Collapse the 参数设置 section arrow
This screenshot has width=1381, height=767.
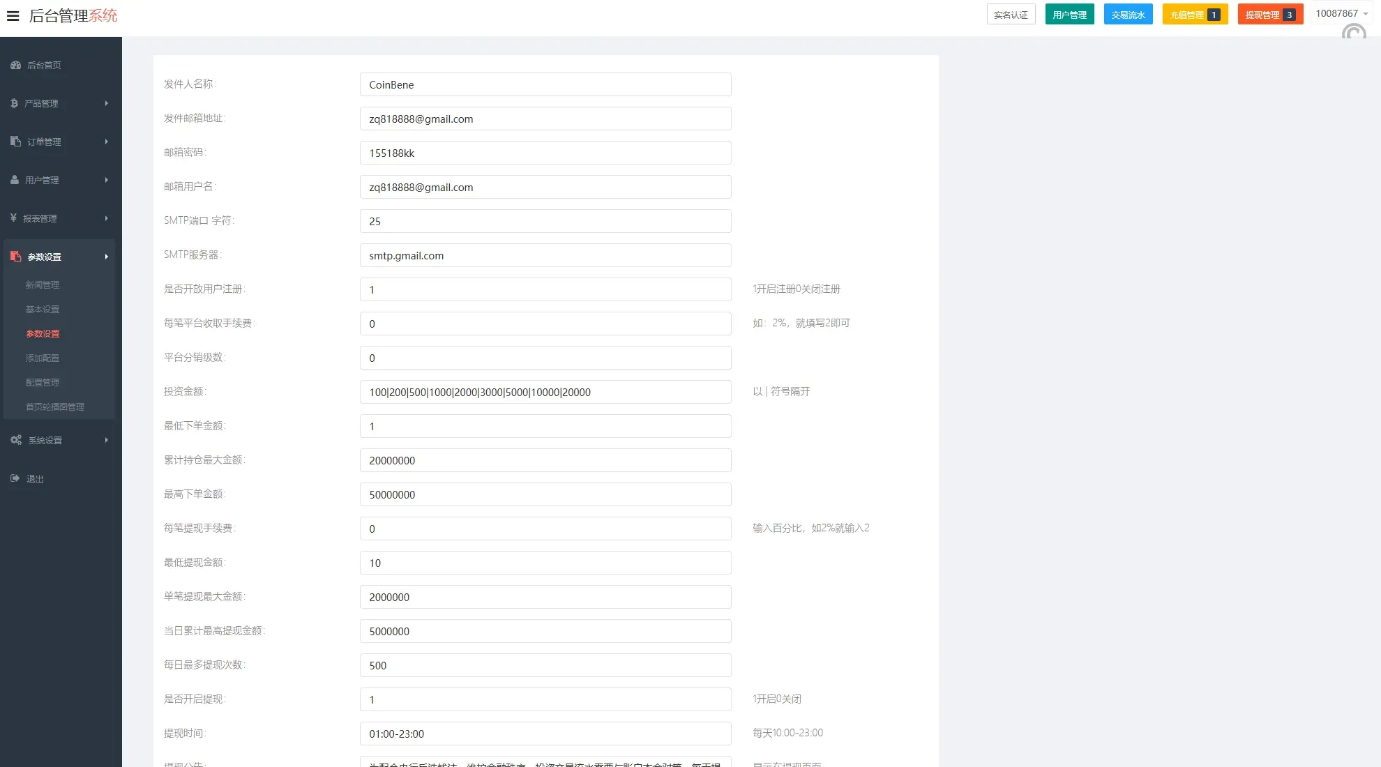[106, 257]
